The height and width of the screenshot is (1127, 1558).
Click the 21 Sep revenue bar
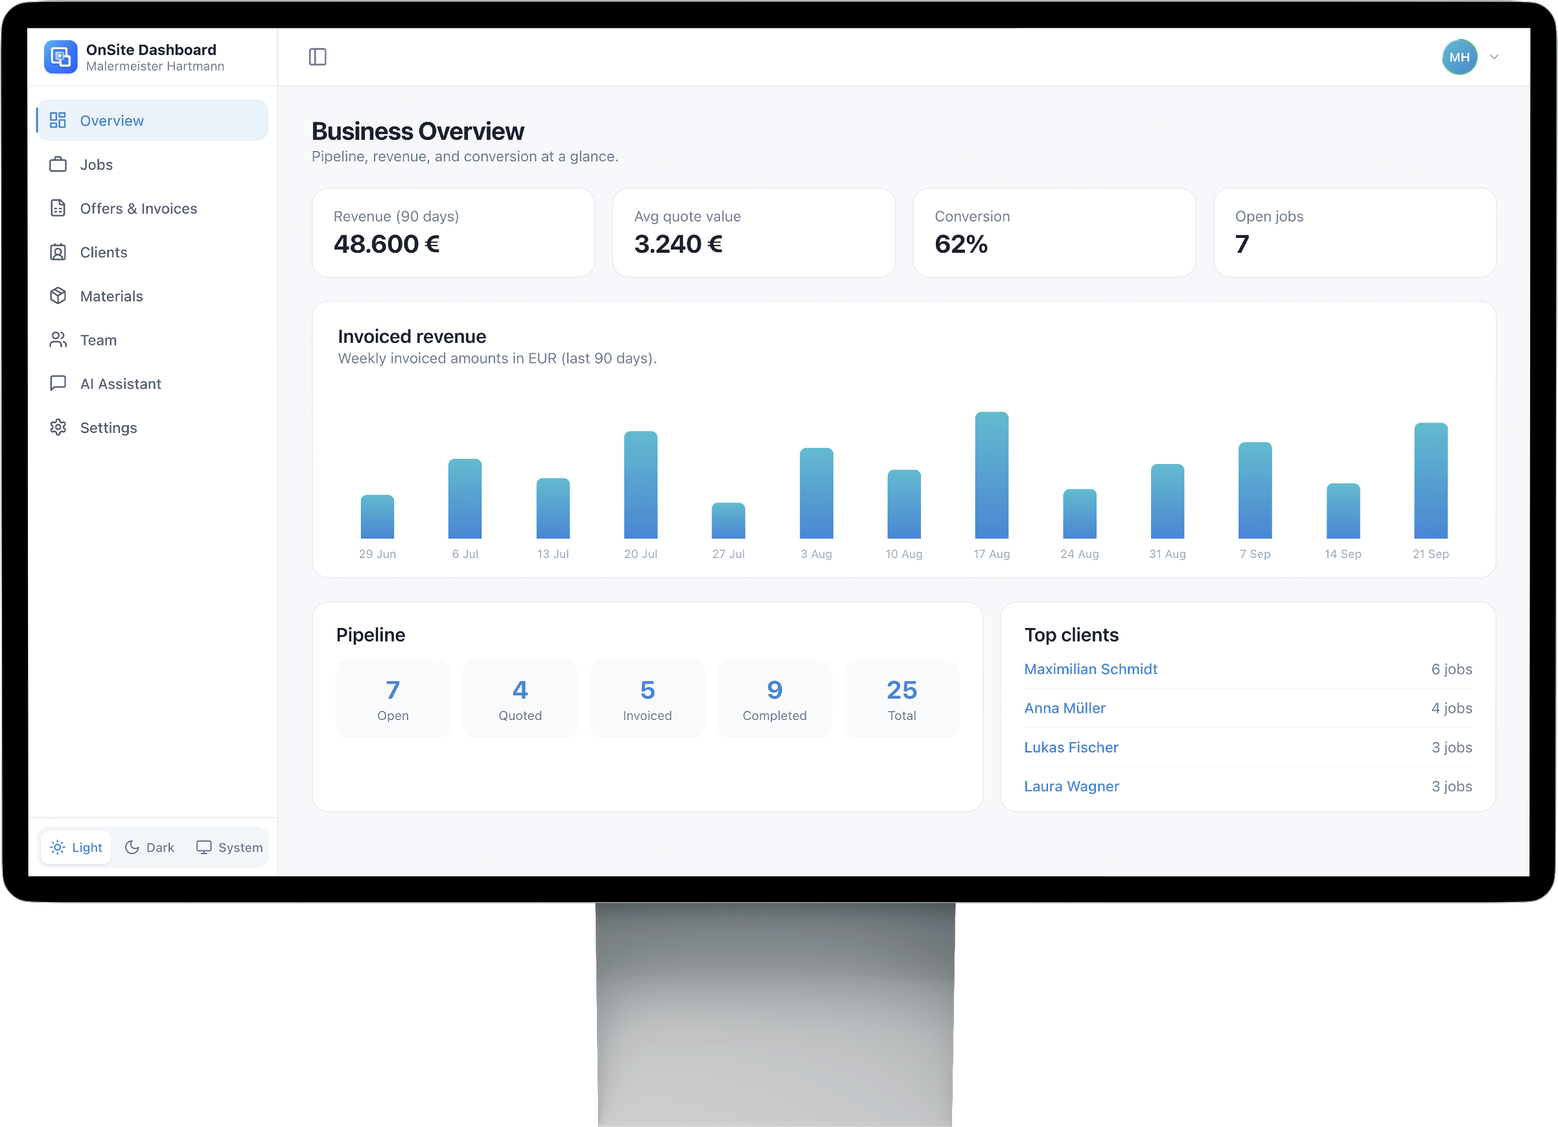point(1431,481)
